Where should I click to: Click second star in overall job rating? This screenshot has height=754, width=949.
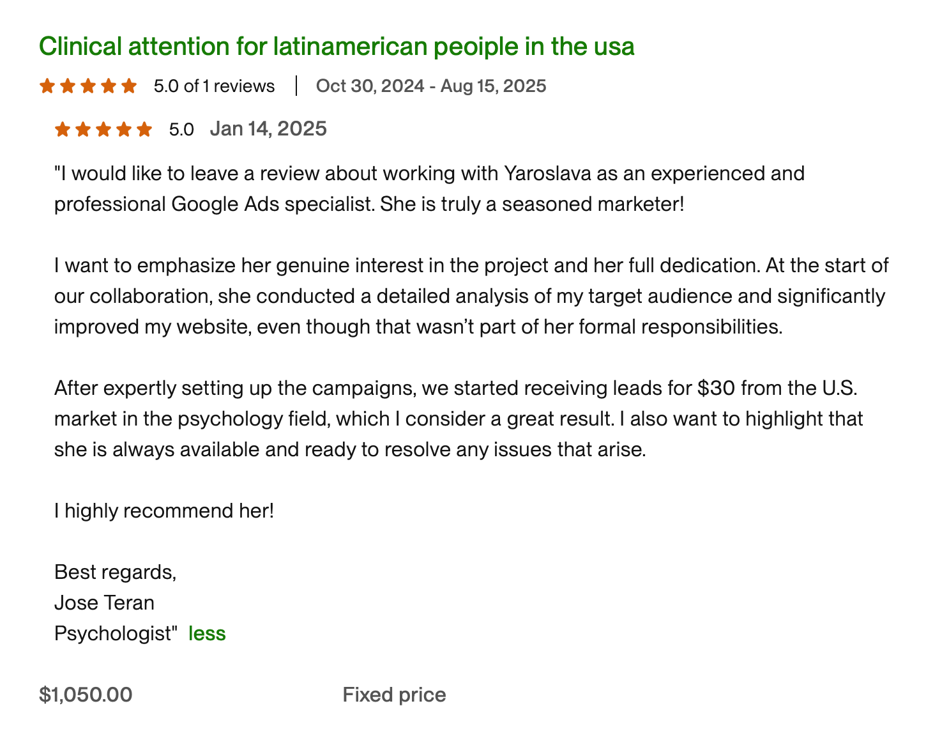click(67, 86)
